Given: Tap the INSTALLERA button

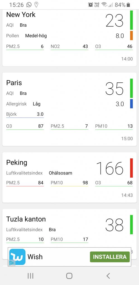Looking at the screenshot, I should click(110, 257).
